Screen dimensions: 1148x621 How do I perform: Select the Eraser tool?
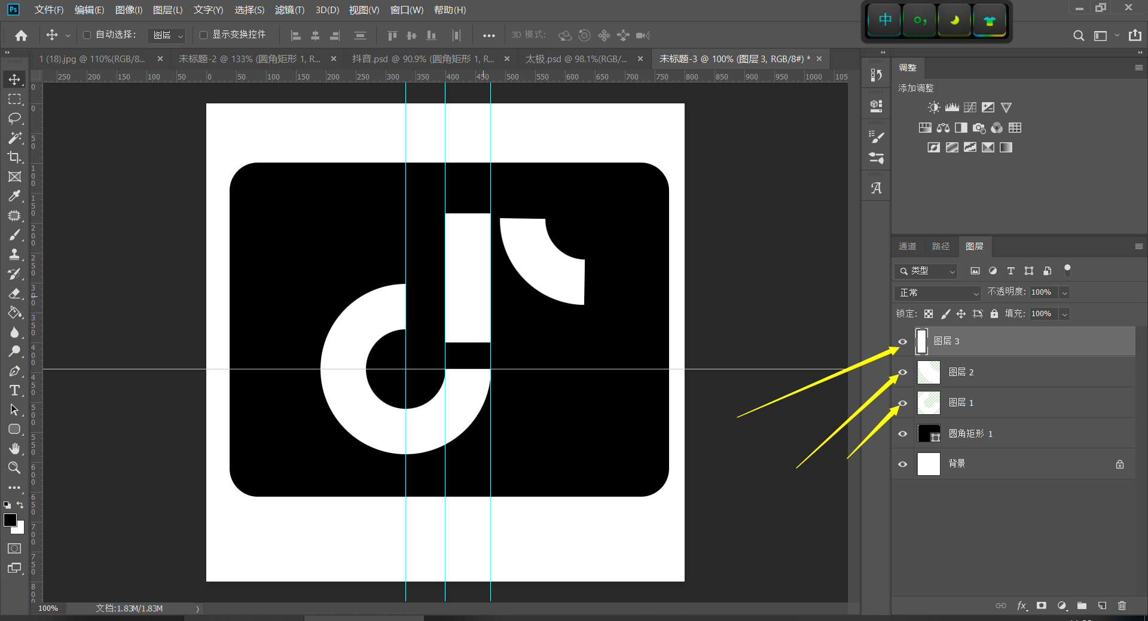tap(14, 293)
